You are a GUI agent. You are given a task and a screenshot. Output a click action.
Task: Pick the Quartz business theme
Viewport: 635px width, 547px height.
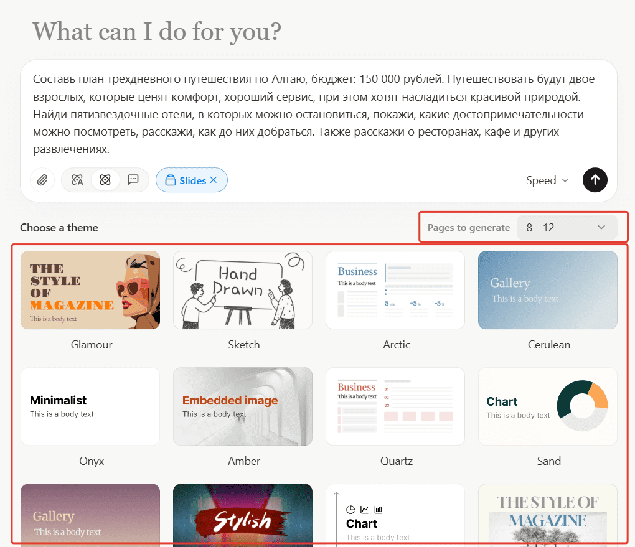click(395, 406)
